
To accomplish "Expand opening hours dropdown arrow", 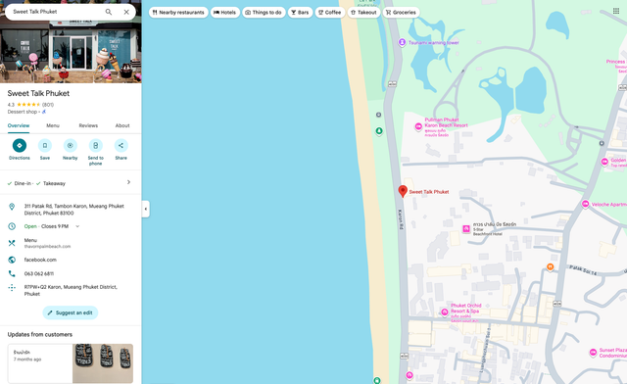I will (77, 226).
